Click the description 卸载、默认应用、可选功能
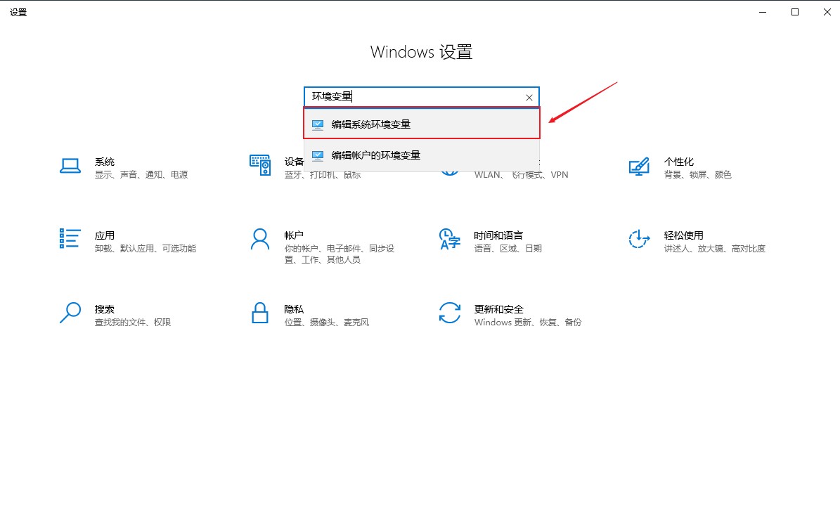 [x=146, y=249]
